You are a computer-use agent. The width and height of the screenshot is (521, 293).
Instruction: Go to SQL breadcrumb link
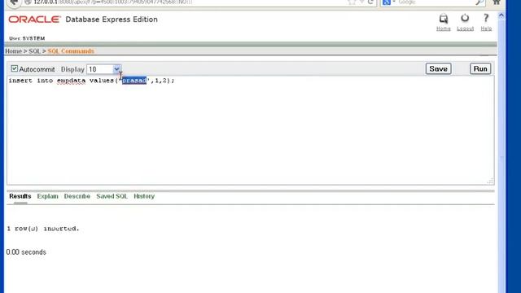coord(34,51)
